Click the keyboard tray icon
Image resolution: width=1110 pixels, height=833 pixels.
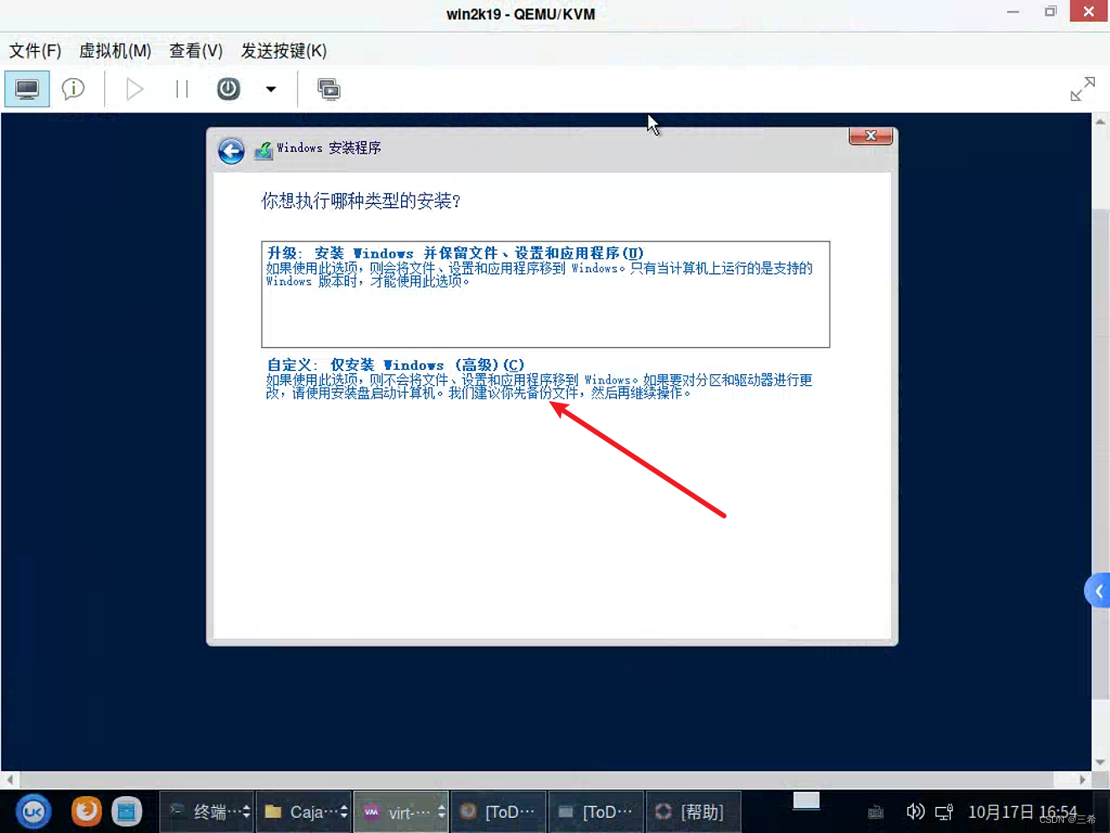click(x=875, y=812)
